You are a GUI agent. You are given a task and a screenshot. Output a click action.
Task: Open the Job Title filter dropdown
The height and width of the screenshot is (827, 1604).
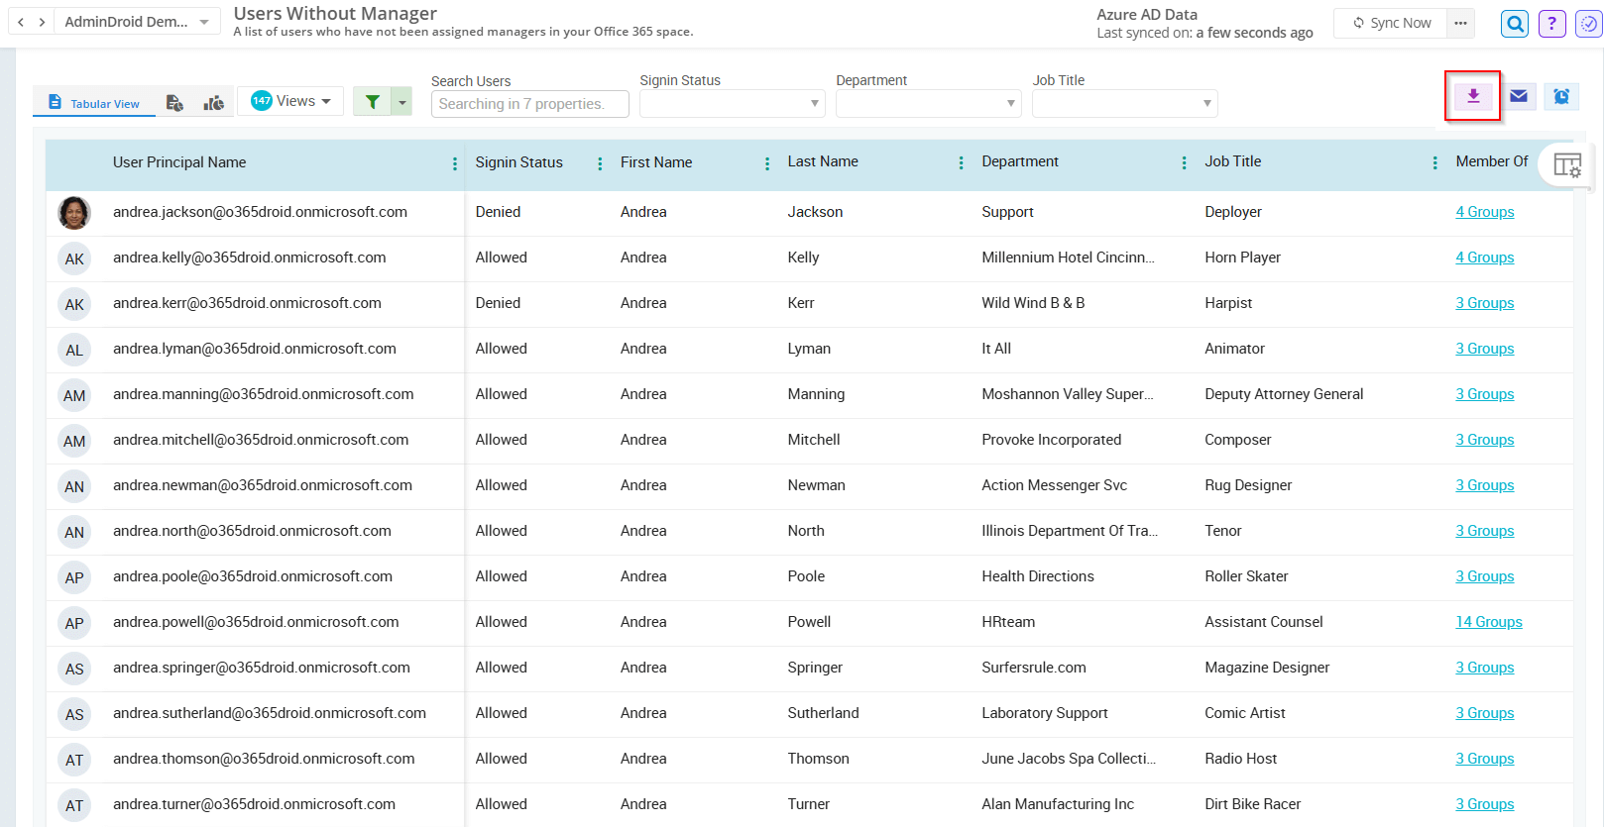(1124, 103)
